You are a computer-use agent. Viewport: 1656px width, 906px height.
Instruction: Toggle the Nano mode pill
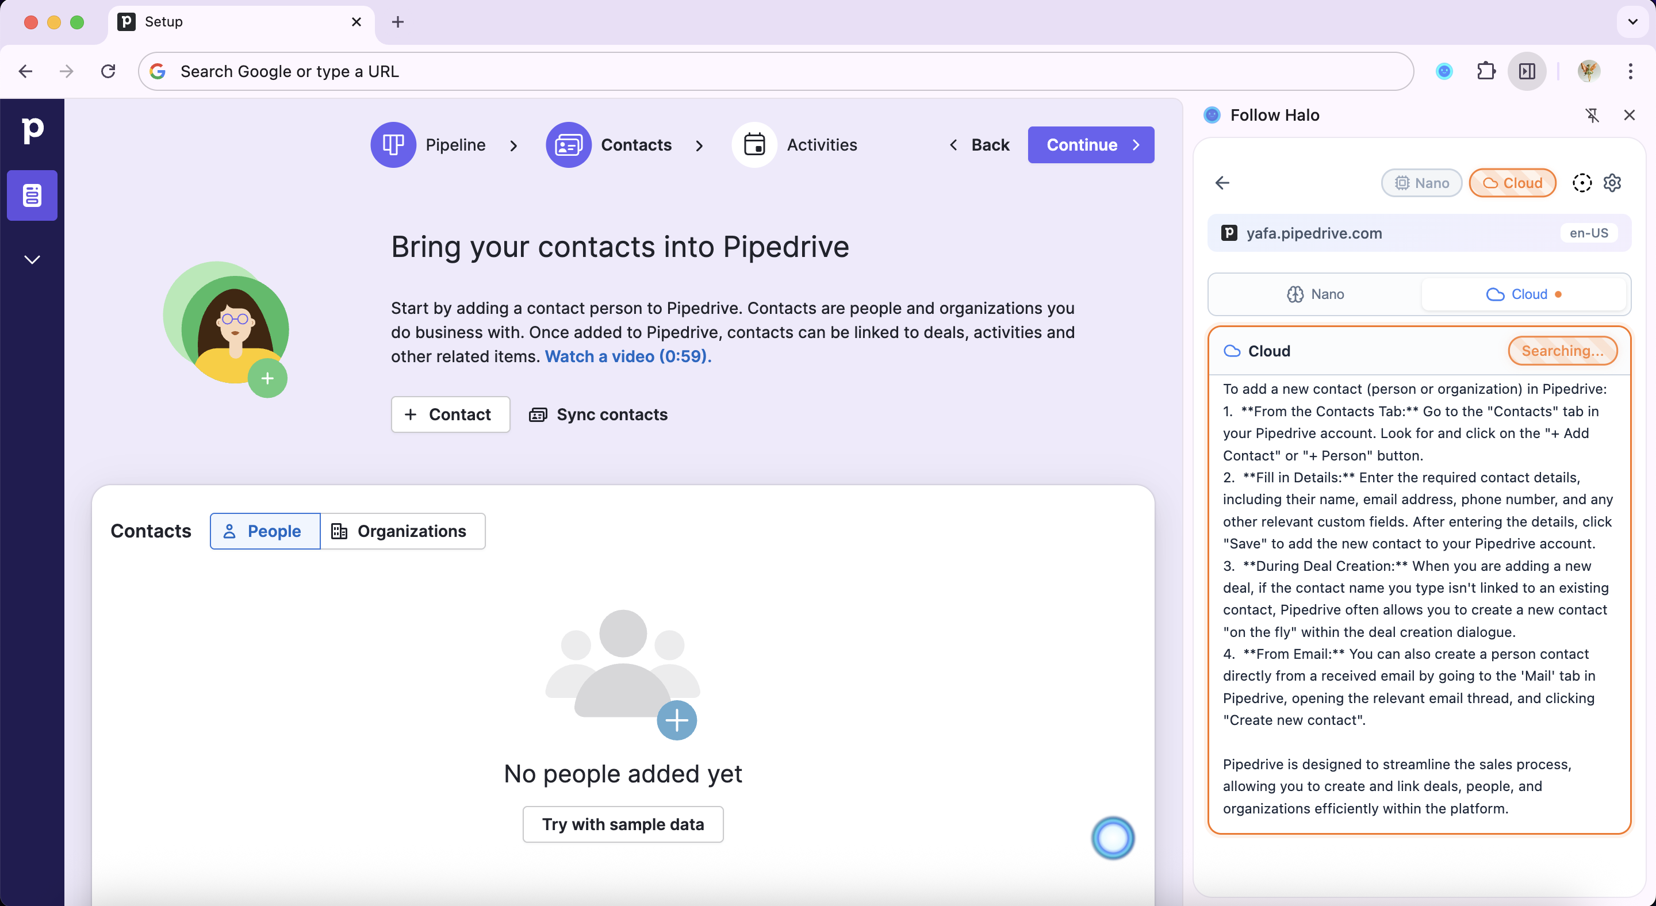(x=1421, y=183)
